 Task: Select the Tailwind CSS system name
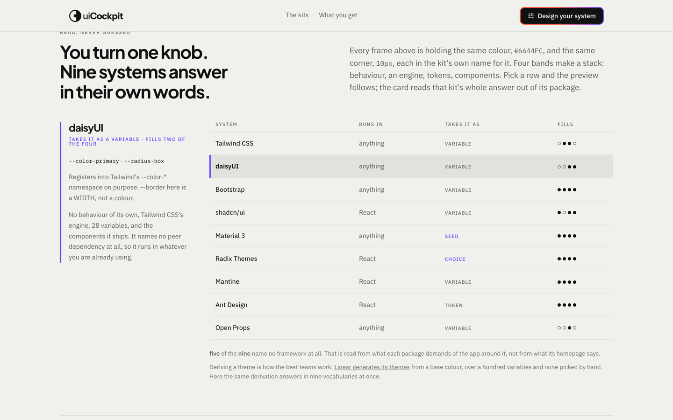click(234, 143)
